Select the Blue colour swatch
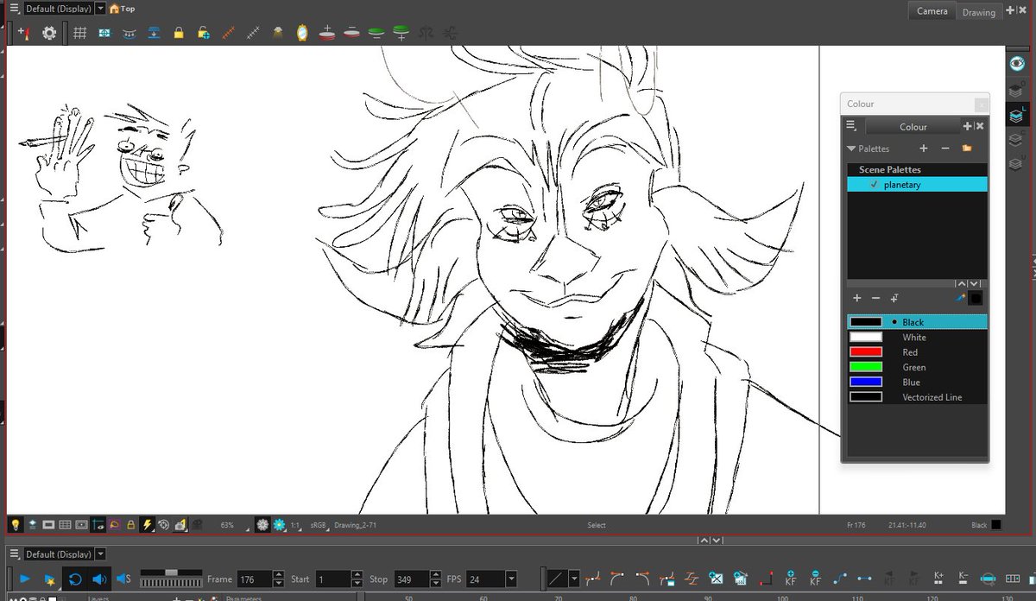Viewport: 1036px width, 601px height. click(x=866, y=382)
